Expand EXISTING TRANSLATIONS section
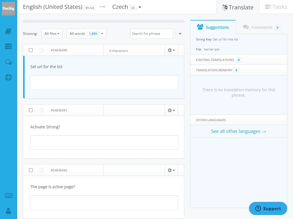This screenshot has width=293, height=219. [239, 60]
